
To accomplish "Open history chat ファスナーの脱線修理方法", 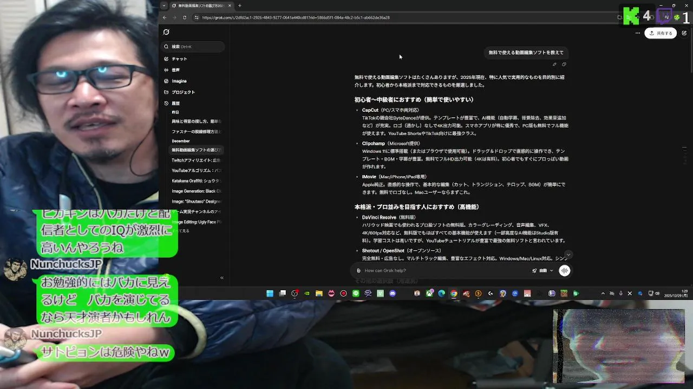I will [x=197, y=131].
